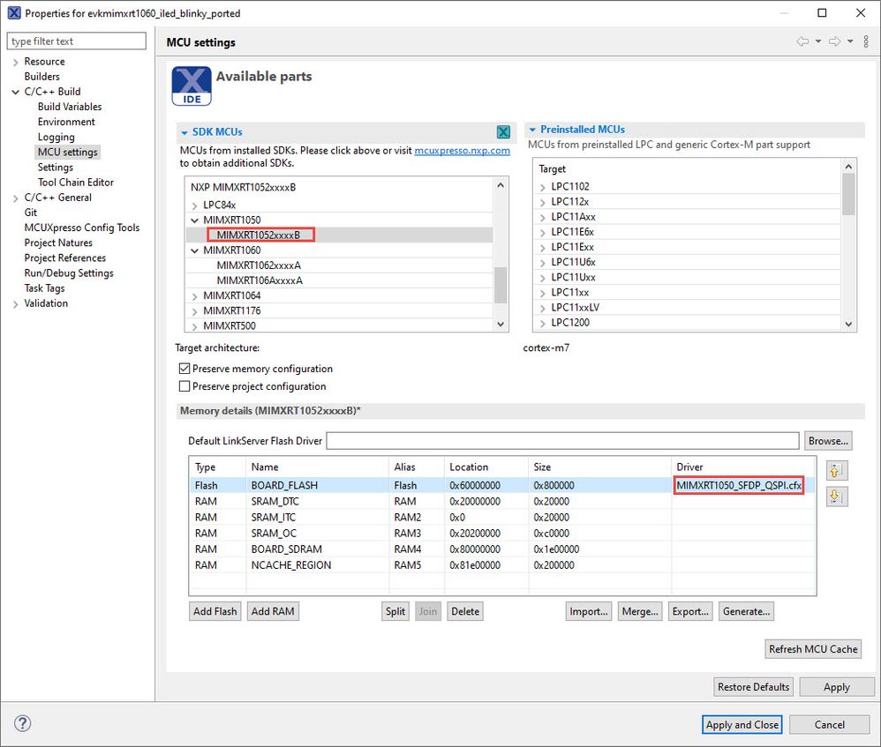Collapse the SDK MCUs section
Viewport: 881px width, 747px height.
(184, 132)
